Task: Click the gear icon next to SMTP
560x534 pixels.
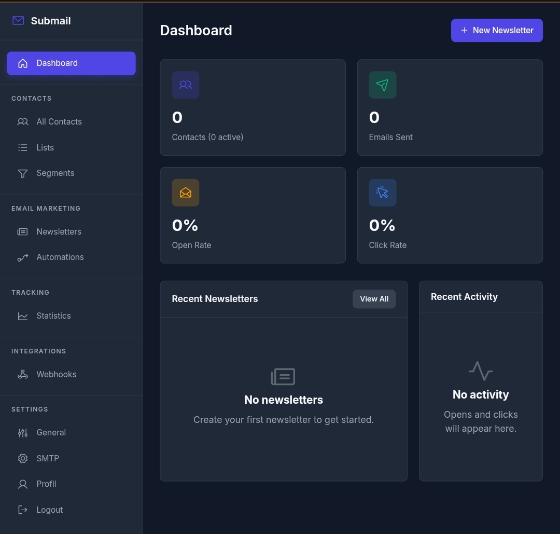Action: click(23, 458)
